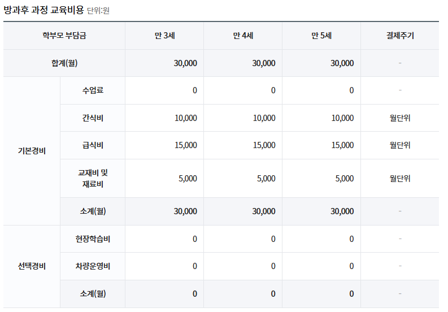Click the 기본경비 category cell

32,151
